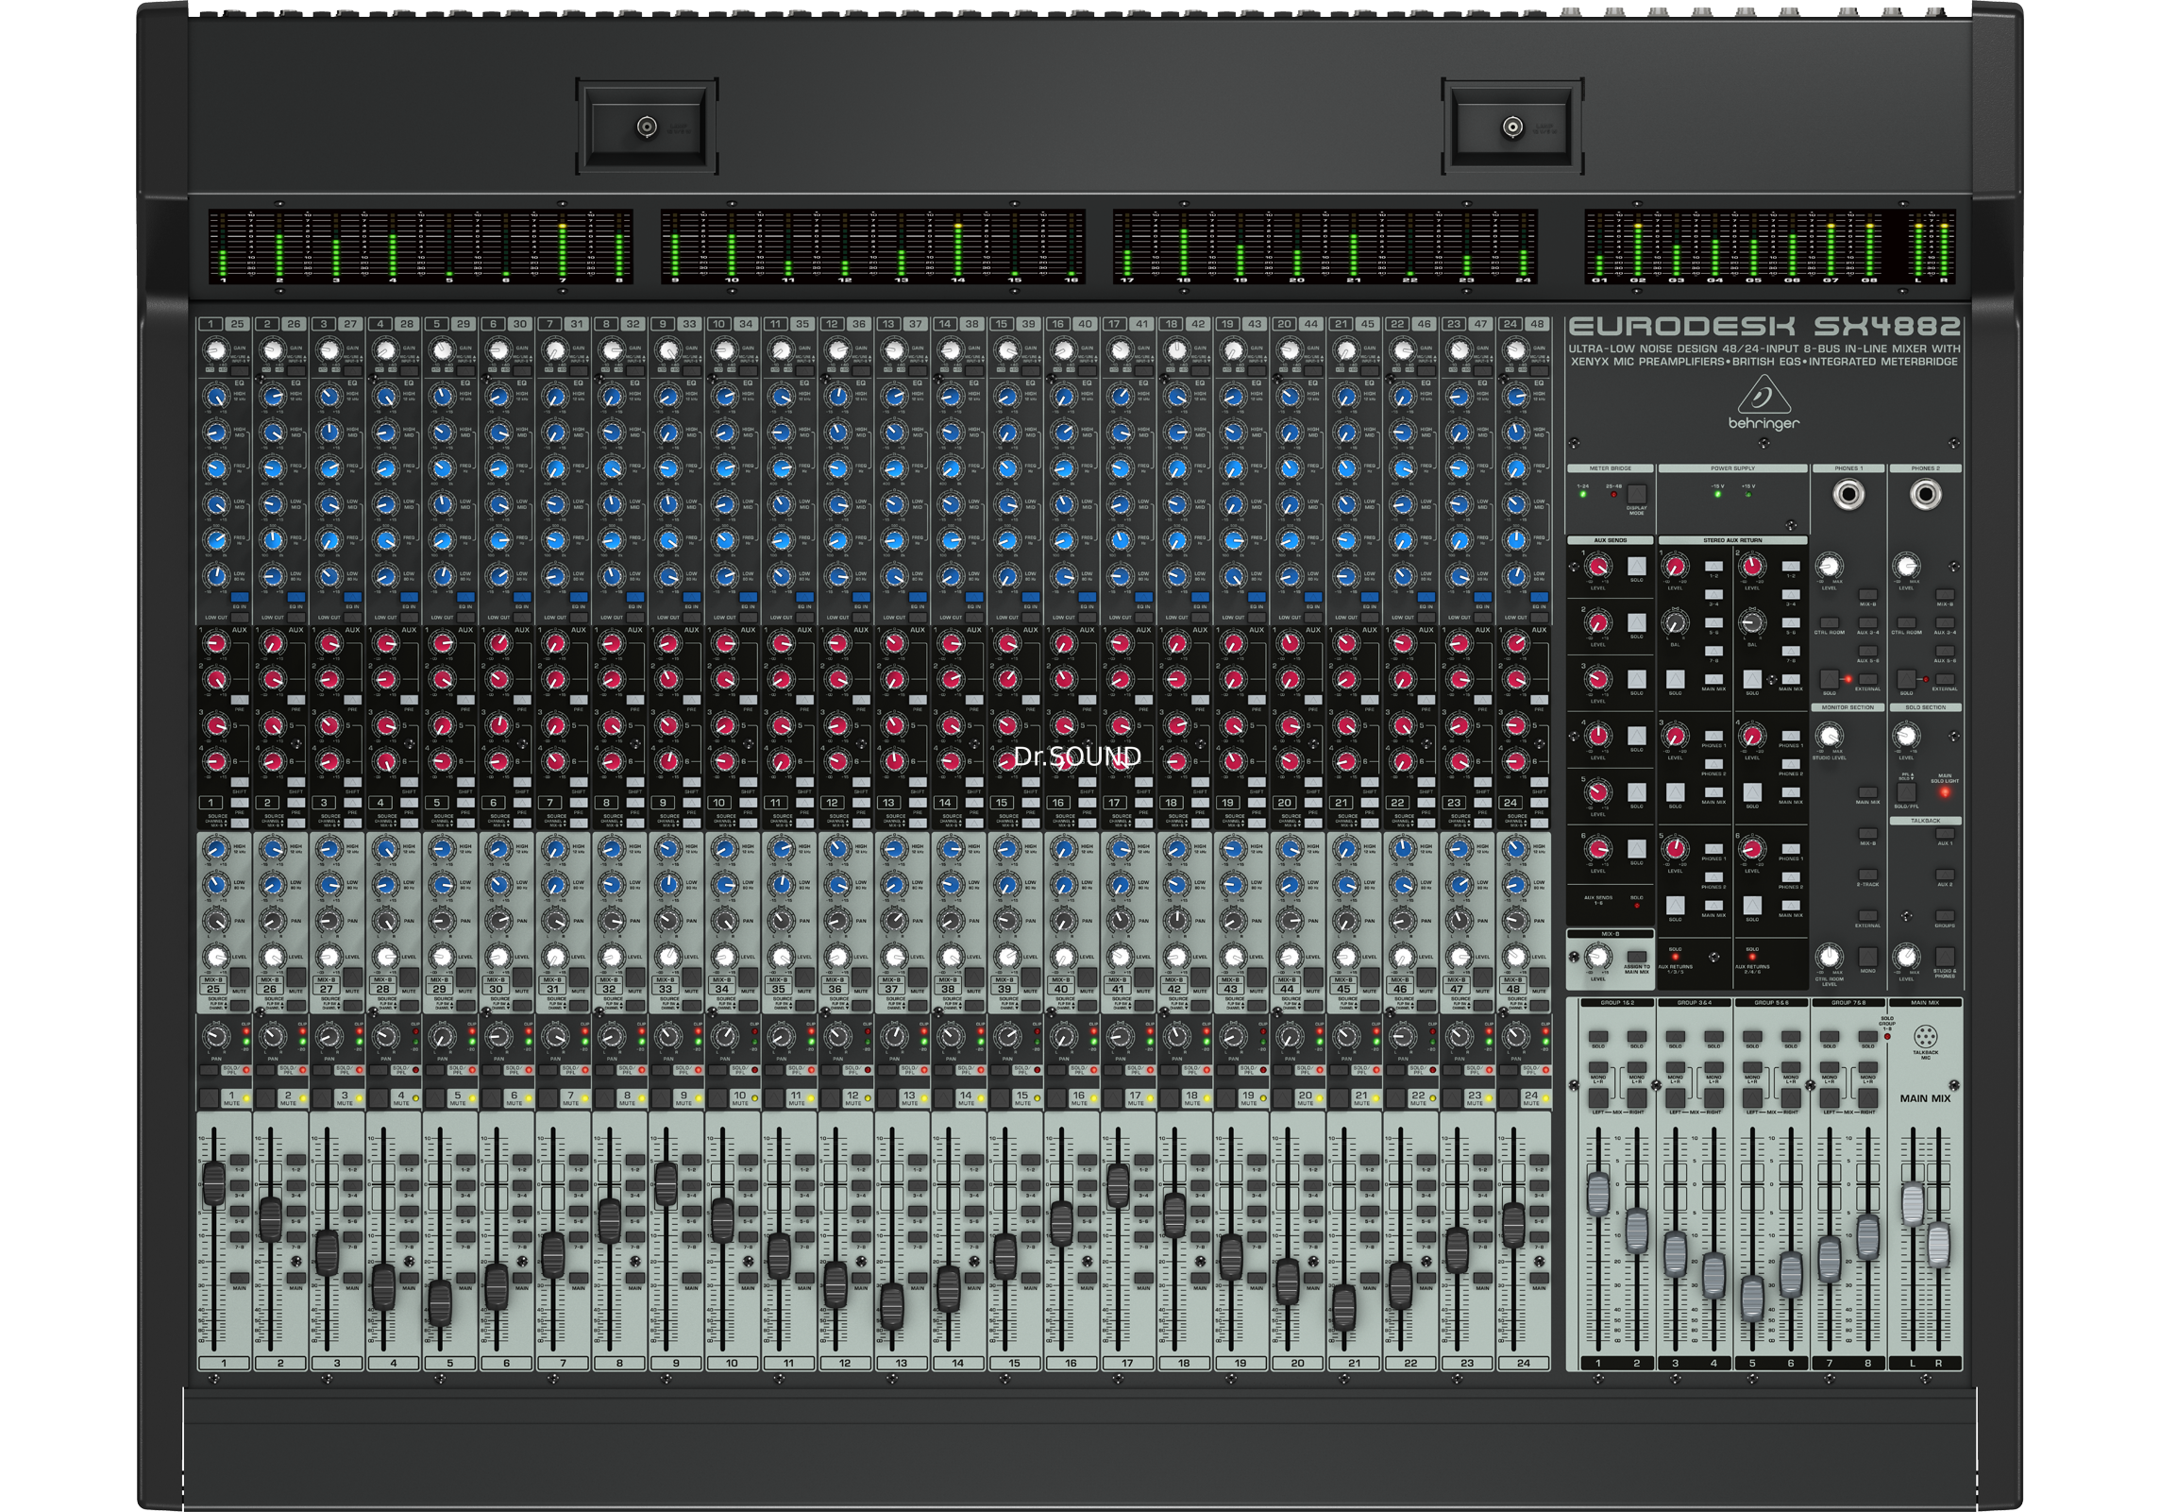Select AUX 3-4 source for Phones 1

(1867, 622)
